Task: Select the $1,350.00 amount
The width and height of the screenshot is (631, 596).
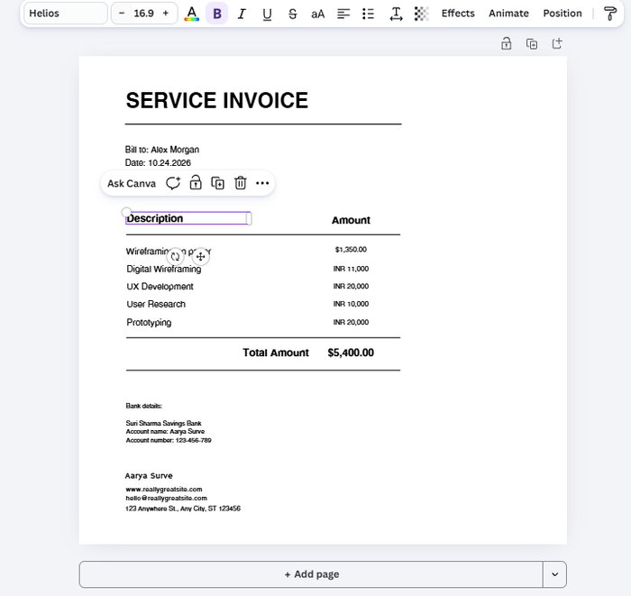Action: [x=351, y=250]
